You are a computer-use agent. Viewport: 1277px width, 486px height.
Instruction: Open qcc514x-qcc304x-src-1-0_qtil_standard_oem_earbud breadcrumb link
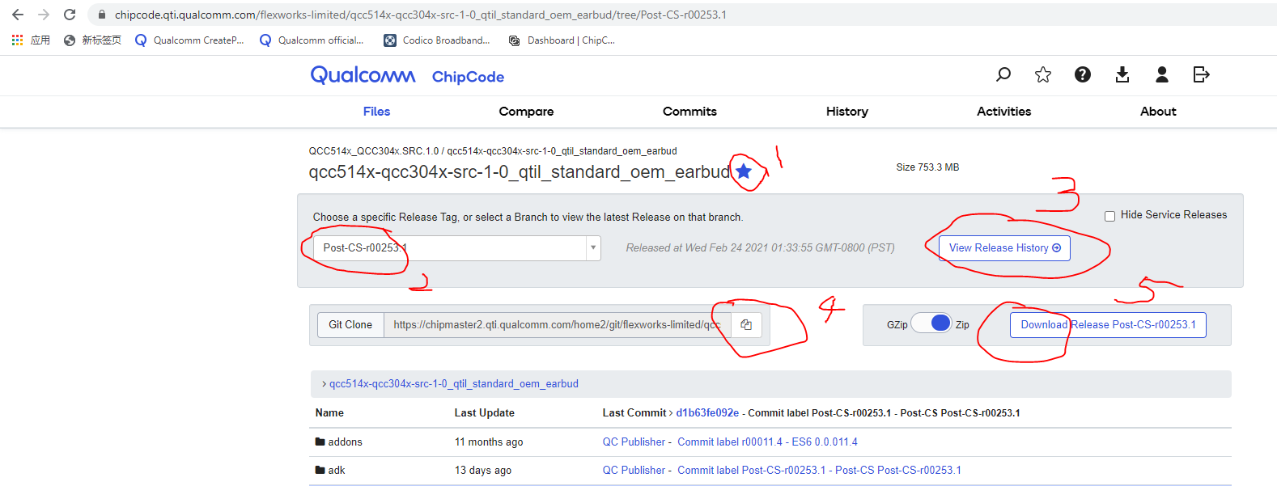click(x=453, y=384)
